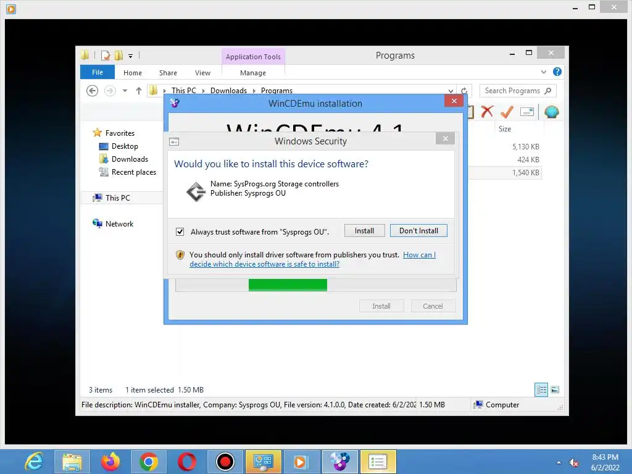Screen dimensions: 632x474
Task: Click New Folder icon in title bar
Action: coord(119,56)
